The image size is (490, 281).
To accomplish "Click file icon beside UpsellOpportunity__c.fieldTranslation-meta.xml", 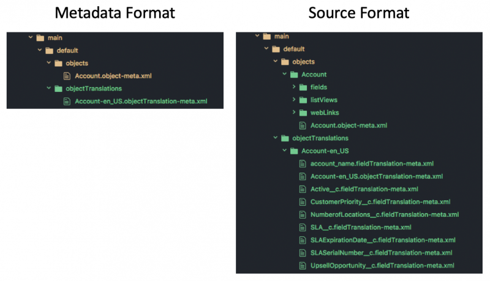I will (303, 266).
